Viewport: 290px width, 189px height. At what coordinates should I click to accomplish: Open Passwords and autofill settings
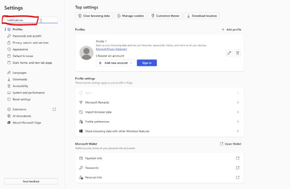click(27, 36)
